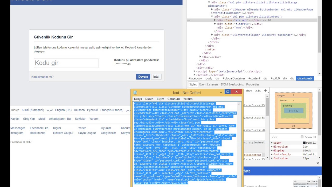Click the Kurdî (Kurmancî) language link
This screenshot has height=187, width=332.
33,110
